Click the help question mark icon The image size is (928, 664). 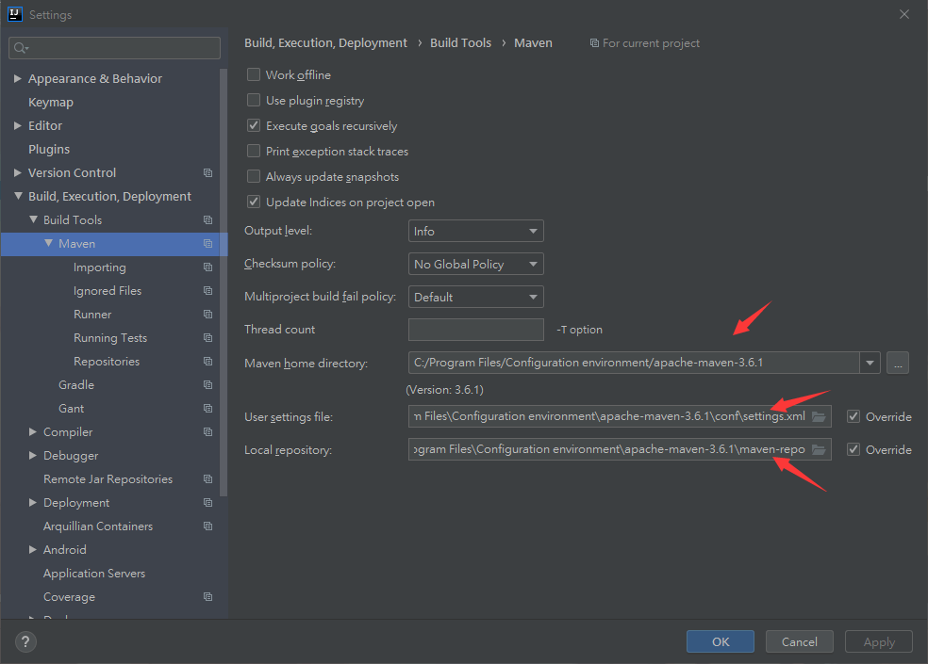click(x=25, y=641)
